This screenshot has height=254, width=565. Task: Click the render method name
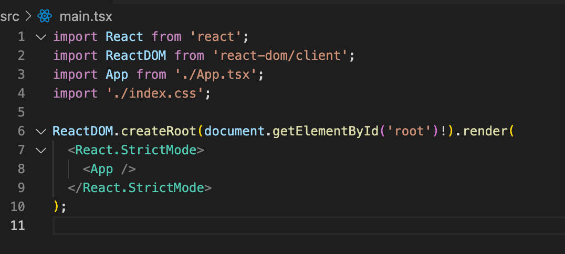point(485,131)
